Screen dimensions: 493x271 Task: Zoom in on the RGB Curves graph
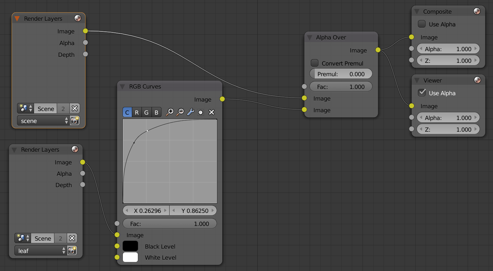170,112
